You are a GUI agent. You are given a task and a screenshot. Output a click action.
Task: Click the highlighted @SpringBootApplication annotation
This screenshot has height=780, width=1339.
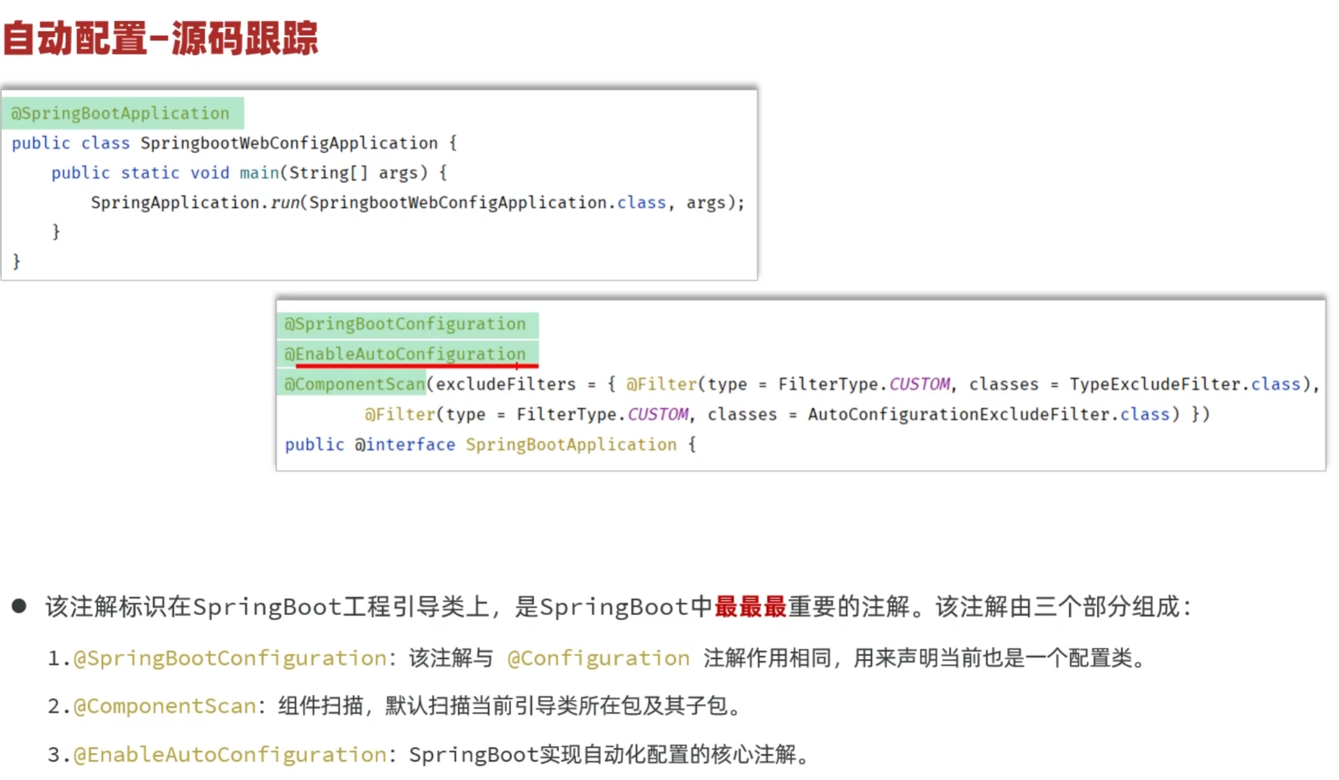(120, 113)
